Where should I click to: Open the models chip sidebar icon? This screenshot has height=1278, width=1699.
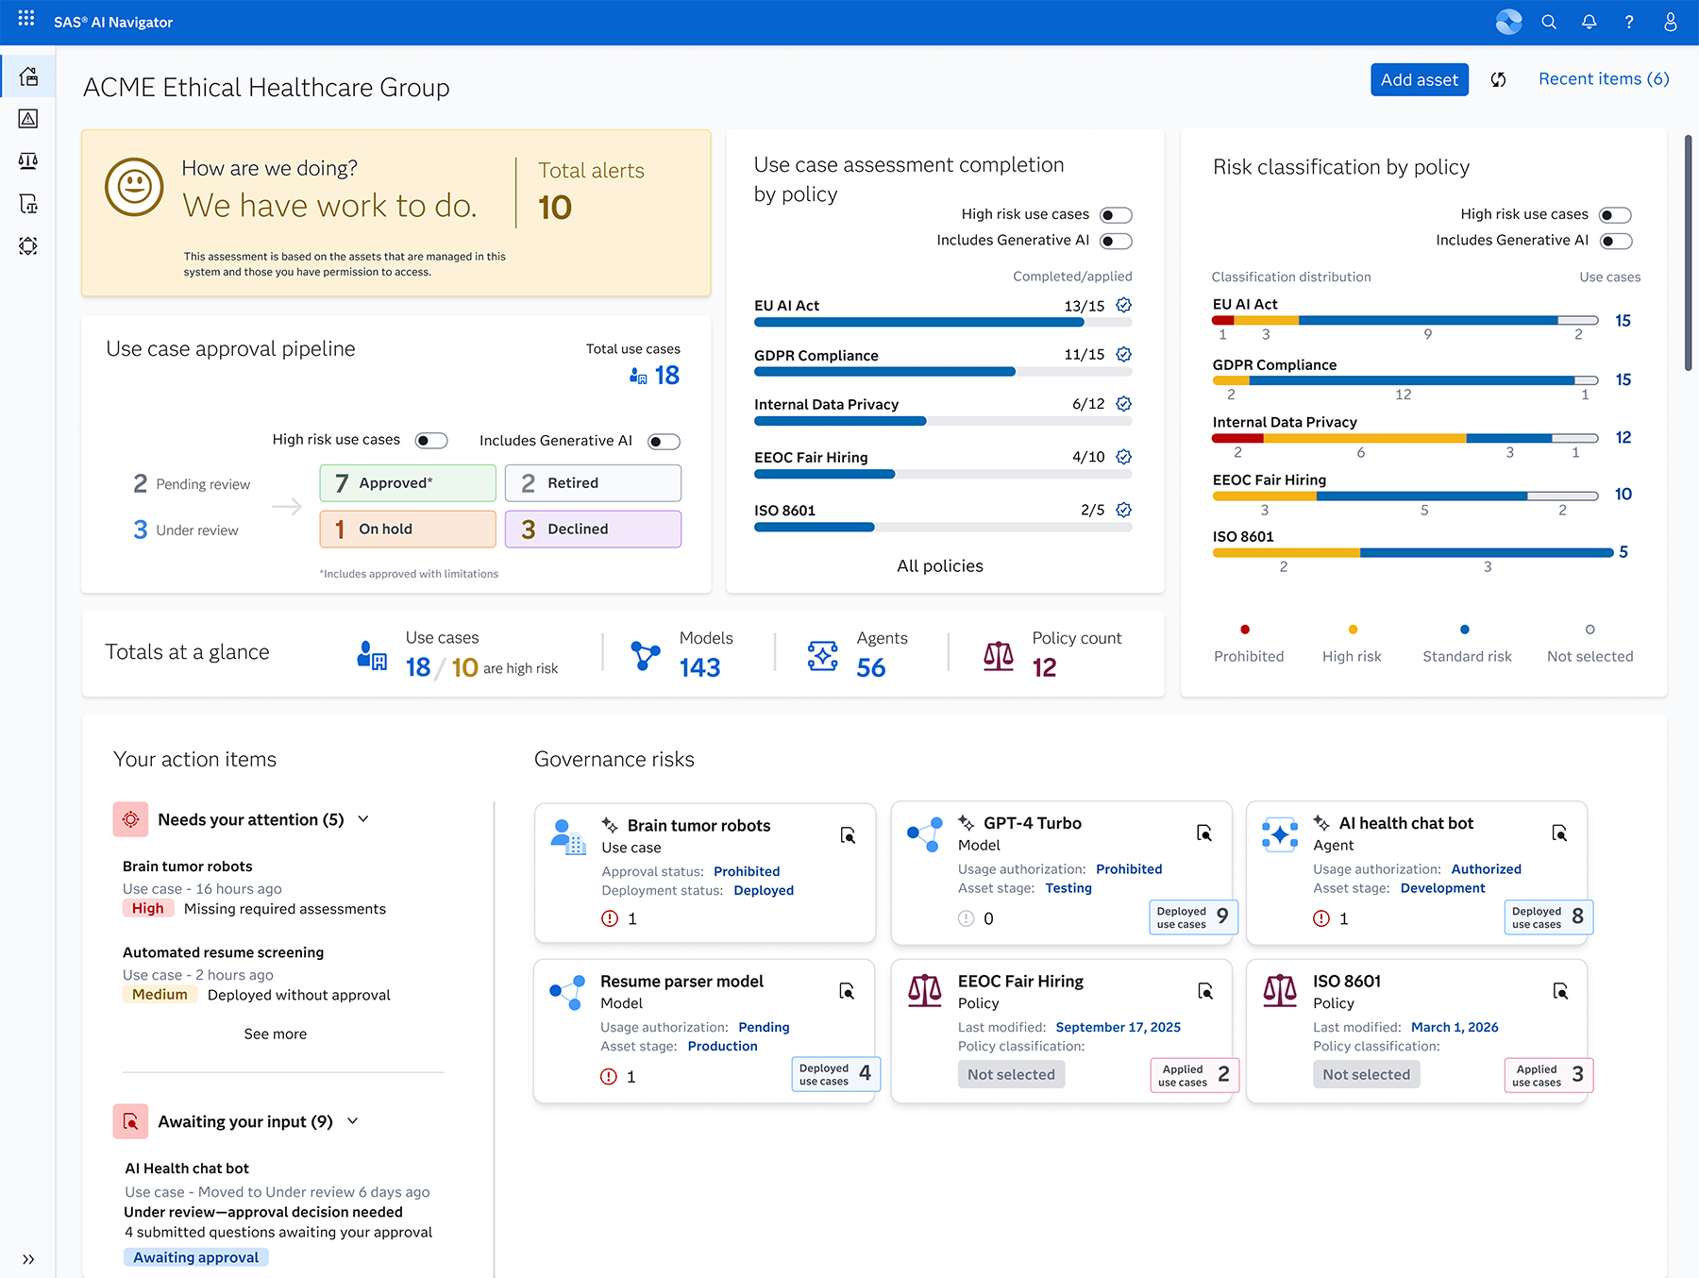pos(28,246)
